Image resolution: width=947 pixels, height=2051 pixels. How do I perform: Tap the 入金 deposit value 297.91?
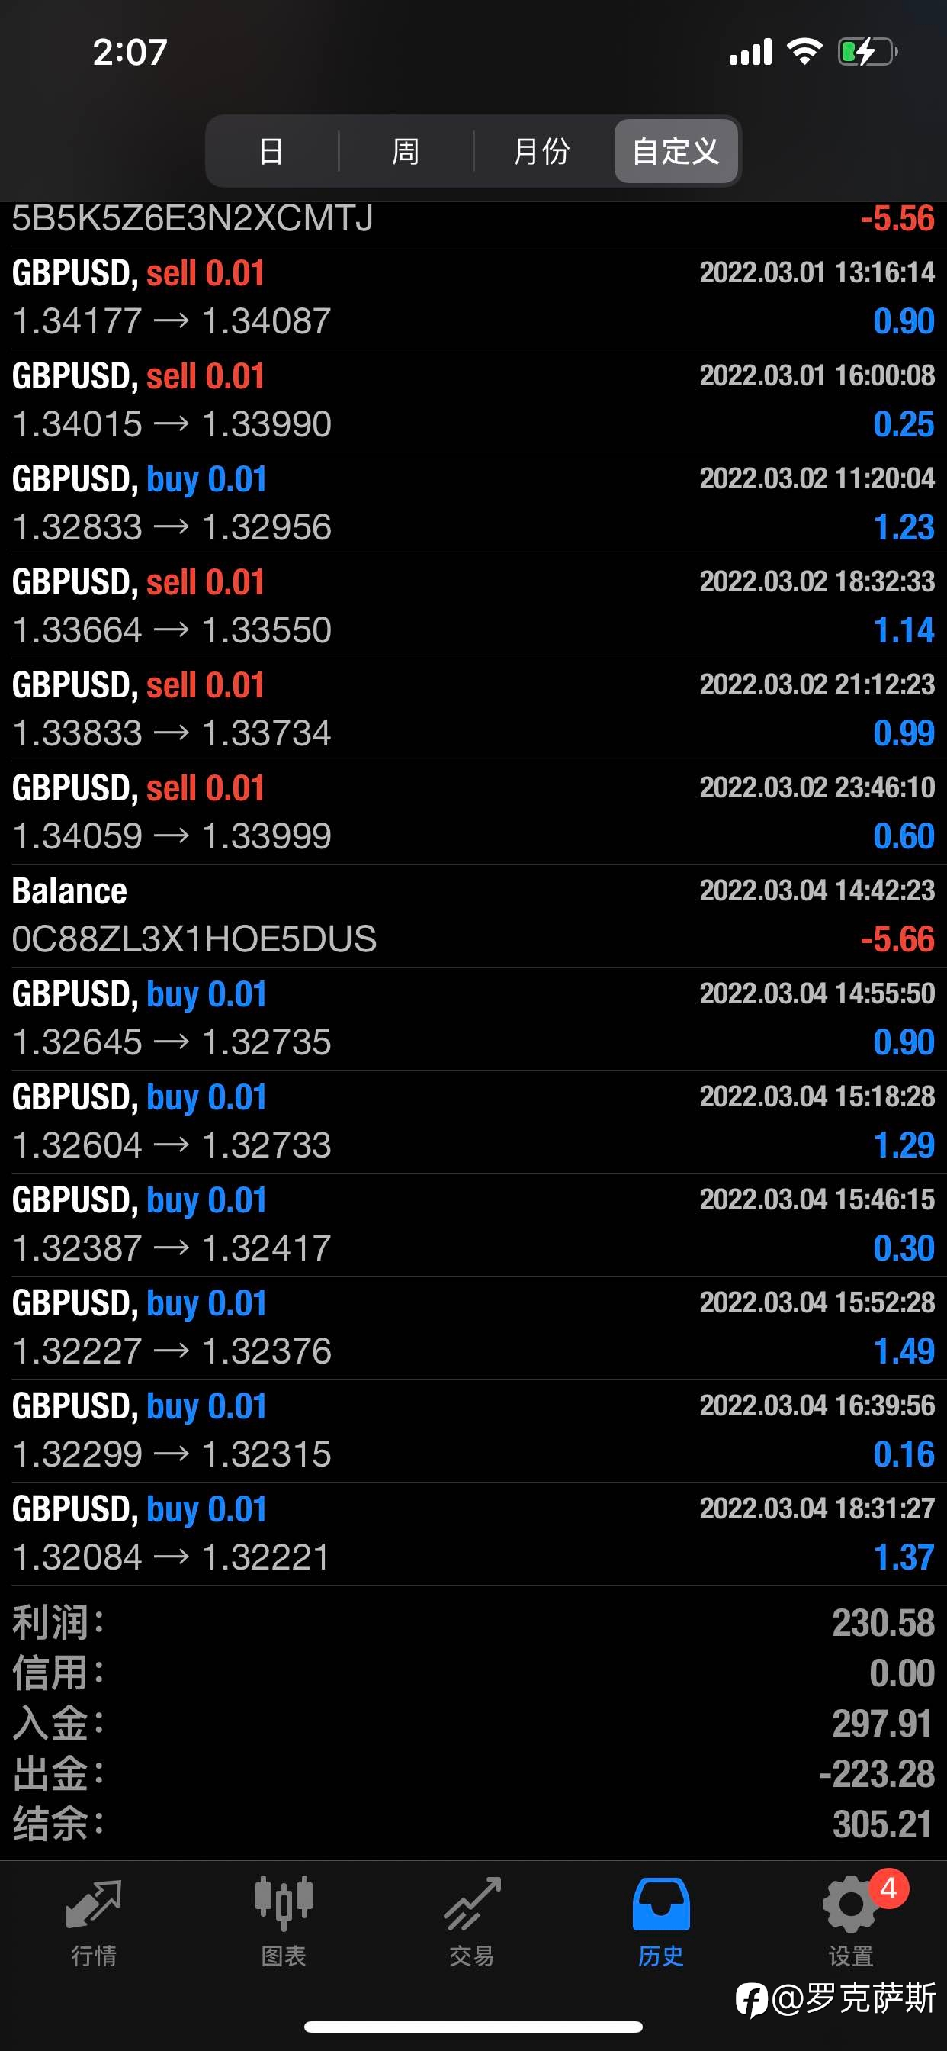[882, 1724]
